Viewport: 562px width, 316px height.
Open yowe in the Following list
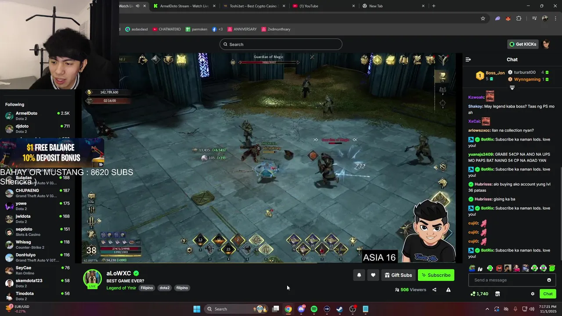point(37,206)
